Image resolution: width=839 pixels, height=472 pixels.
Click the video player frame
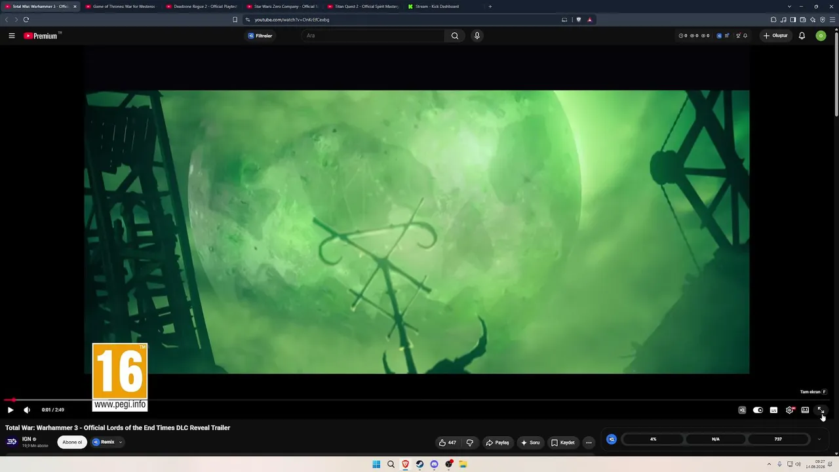(x=417, y=232)
